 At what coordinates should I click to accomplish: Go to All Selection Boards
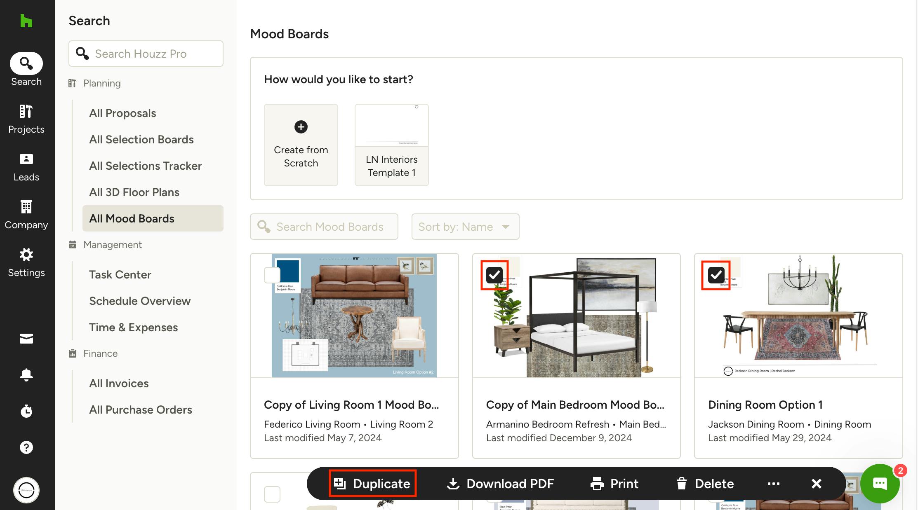(141, 140)
